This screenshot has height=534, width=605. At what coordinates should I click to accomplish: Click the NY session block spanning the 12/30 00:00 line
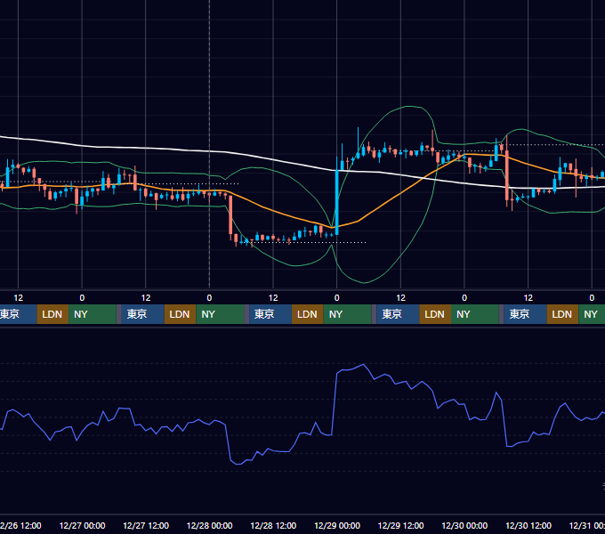pyautogui.click(x=475, y=314)
